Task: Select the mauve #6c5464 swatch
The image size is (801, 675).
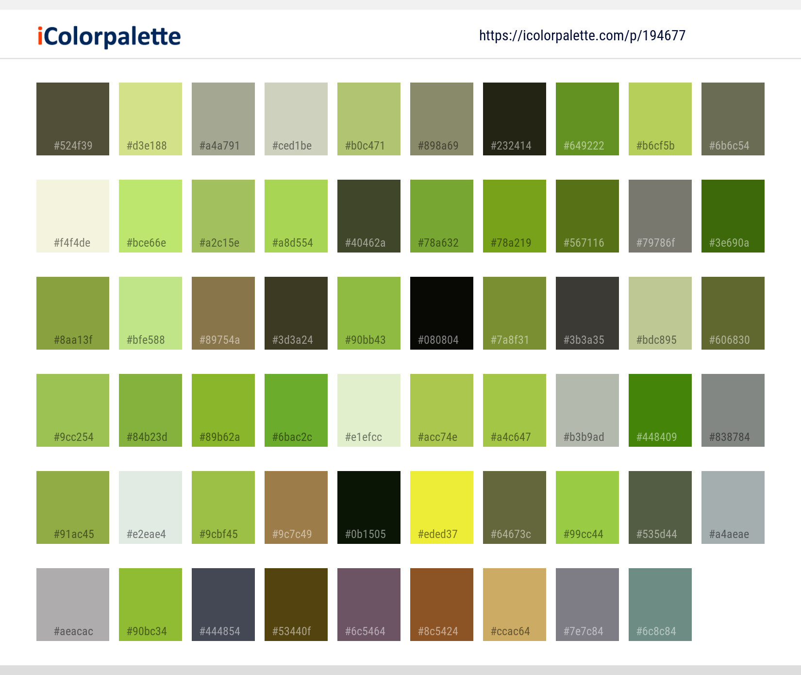Action: (x=369, y=605)
